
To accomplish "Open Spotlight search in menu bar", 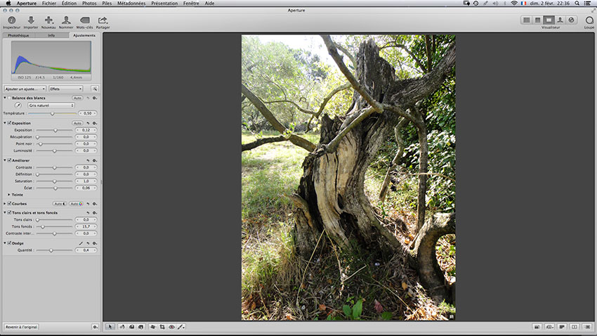I will [x=577, y=3].
